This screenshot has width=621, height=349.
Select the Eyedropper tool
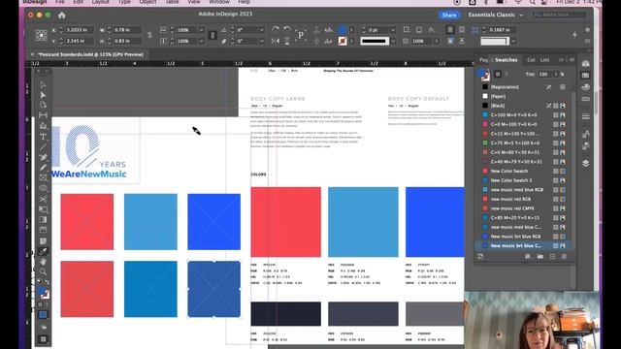(43, 251)
